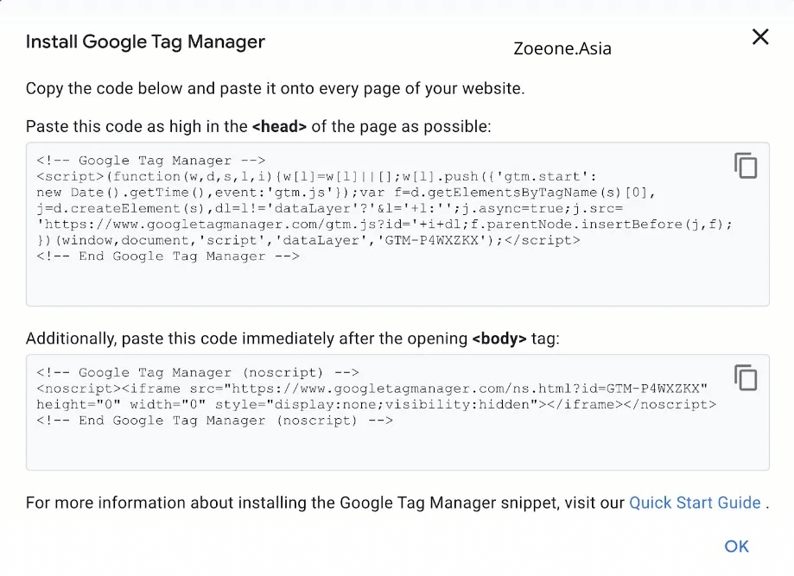Screen dimensions: 794x576
Task: Click the opening Google Tag Manager comment line
Action: point(151,161)
